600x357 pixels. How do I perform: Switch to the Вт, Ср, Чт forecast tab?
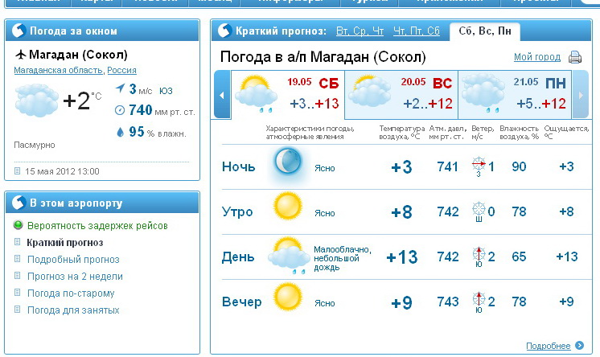(360, 31)
